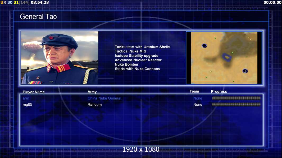Click the Team column header
Screen dimensions: 282x158
(194, 91)
